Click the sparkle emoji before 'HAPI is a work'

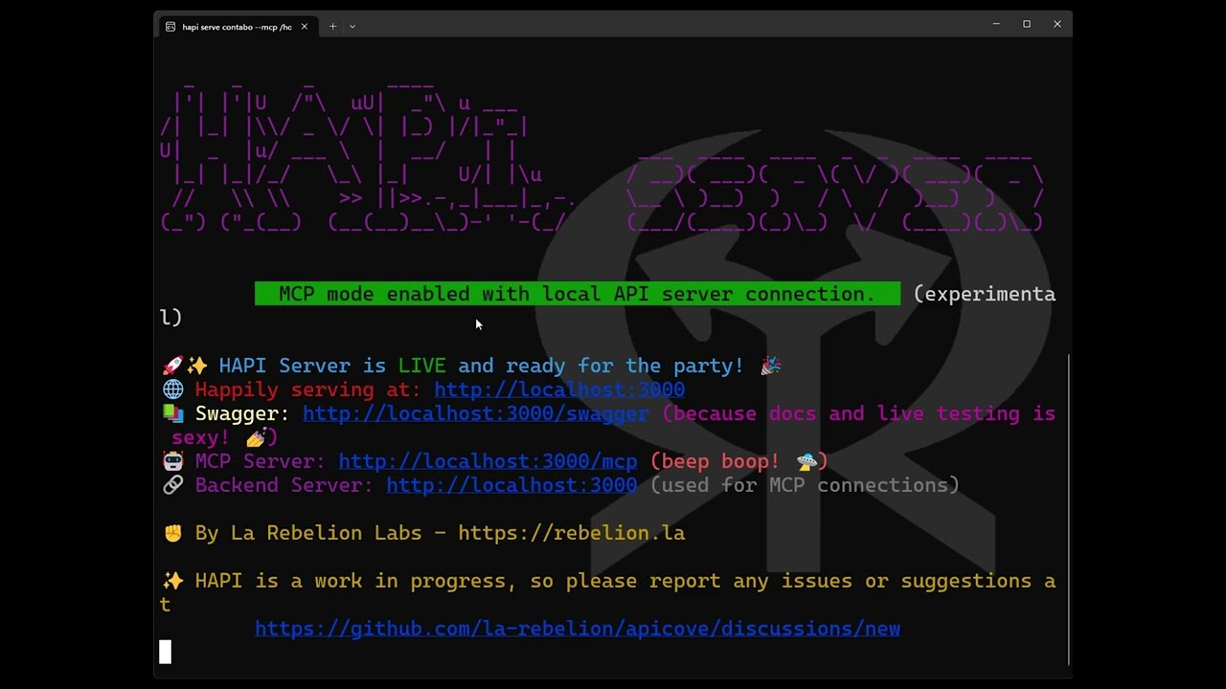[172, 581]
